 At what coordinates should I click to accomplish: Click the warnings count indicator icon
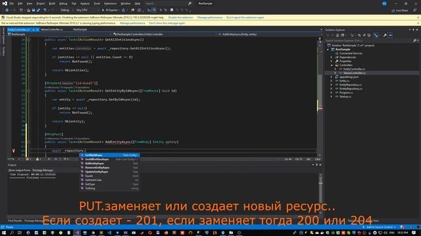point(38,159)
